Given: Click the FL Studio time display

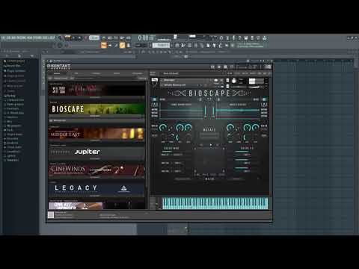Looking at the screenshot, I should 146,38.
